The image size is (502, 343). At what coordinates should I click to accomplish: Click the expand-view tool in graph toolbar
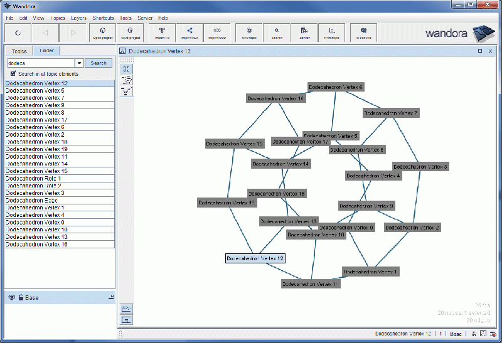pos(126,69)
